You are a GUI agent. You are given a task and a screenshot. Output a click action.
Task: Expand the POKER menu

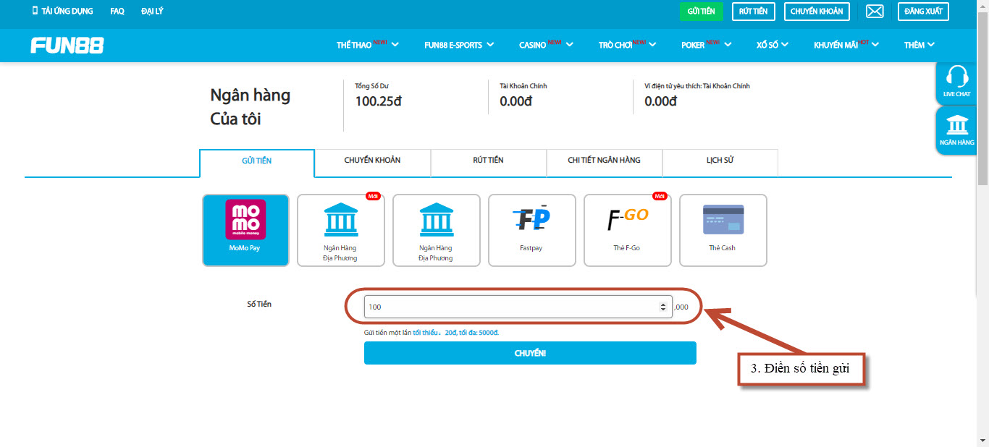point(707,45)
